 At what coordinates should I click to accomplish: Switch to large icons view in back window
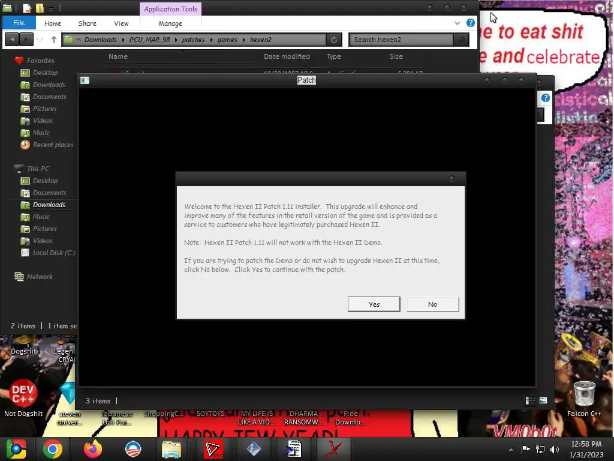[x=543, y=400]
